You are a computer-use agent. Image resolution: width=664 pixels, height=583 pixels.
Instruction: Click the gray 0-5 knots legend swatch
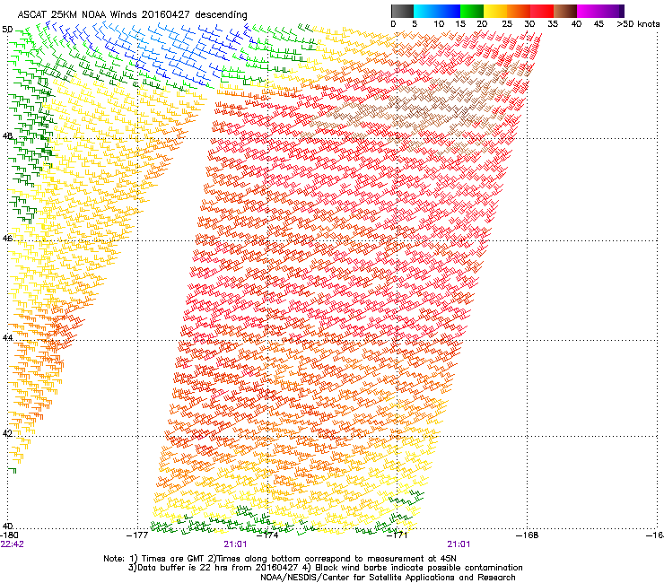pyautogui.click(x=402, y=11)
